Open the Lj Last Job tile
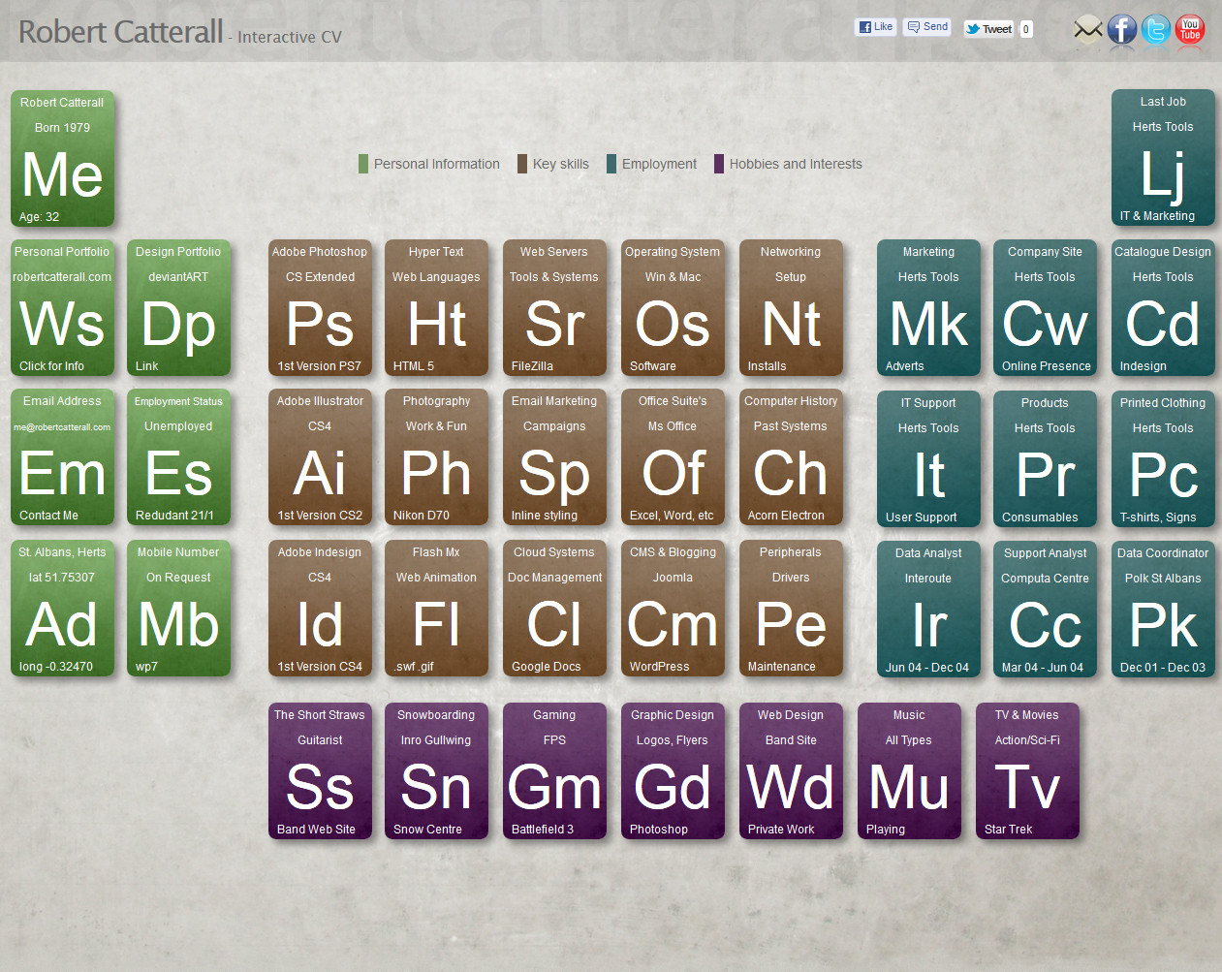The width and height of the screenshot is (1222, 972). pyautogui.click(x=1163, y=158)
